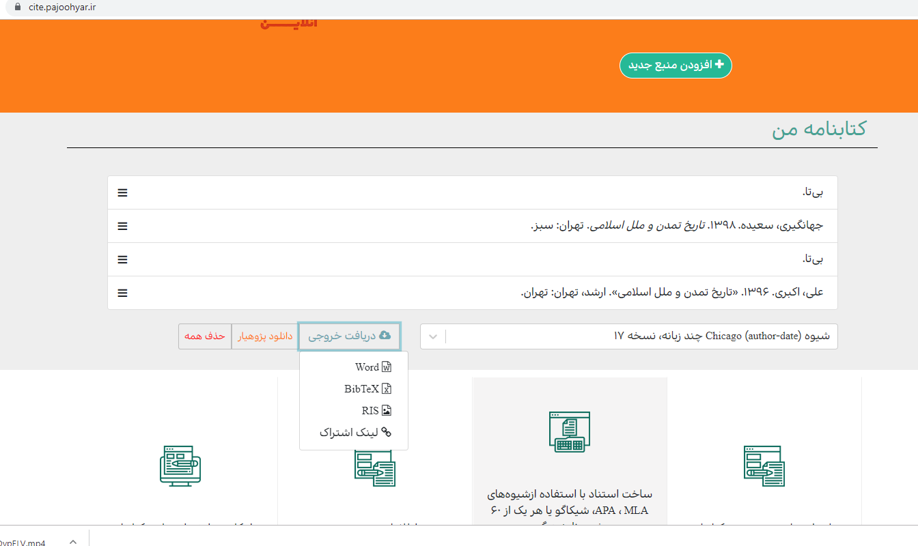Choose Word export from the dropdown menu
The height and width of the screenshot is (546, 918).
(x=372, y=367)
